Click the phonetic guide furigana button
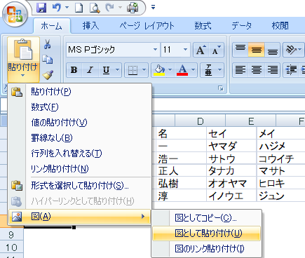Image resolution: width=305 pixels, height=258 pixels. click(x=208, y=69)
